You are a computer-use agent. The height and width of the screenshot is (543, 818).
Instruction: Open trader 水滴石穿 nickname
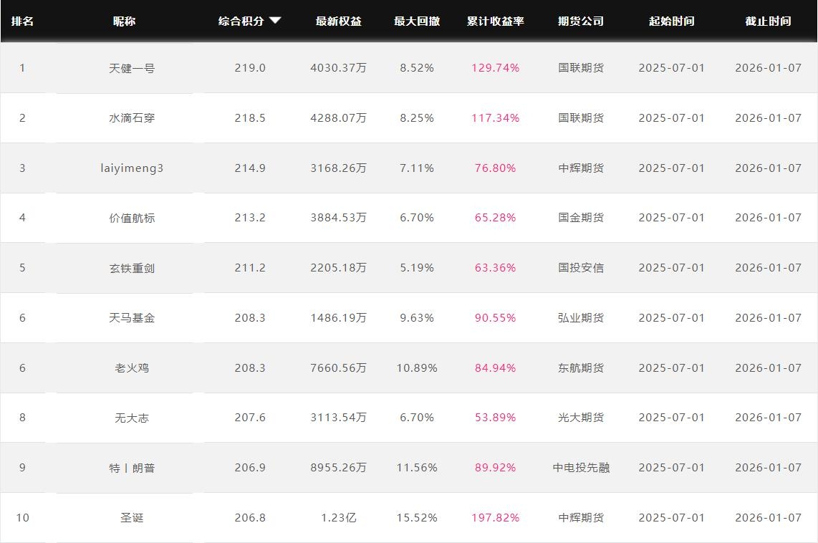[x=132, y=118]
